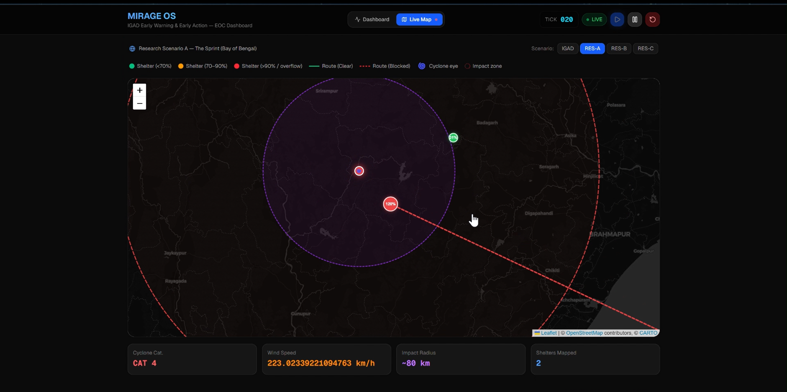Click the play simulation button
Image resolution: width=787 pixels, height=392 pixels.
(617, 20)
